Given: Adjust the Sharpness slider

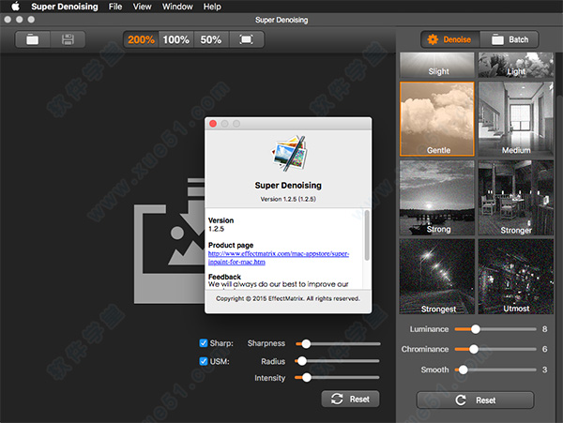Looking at the screenshot, I should (338, 343).
